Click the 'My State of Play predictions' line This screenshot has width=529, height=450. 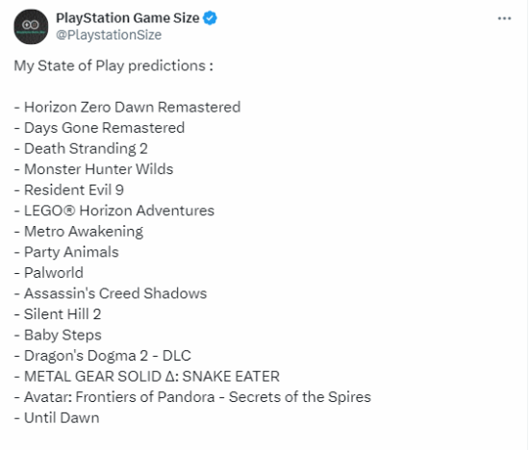point(113,65)
